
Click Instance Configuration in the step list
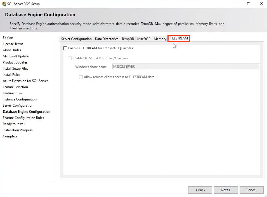(x=20, y=99)
